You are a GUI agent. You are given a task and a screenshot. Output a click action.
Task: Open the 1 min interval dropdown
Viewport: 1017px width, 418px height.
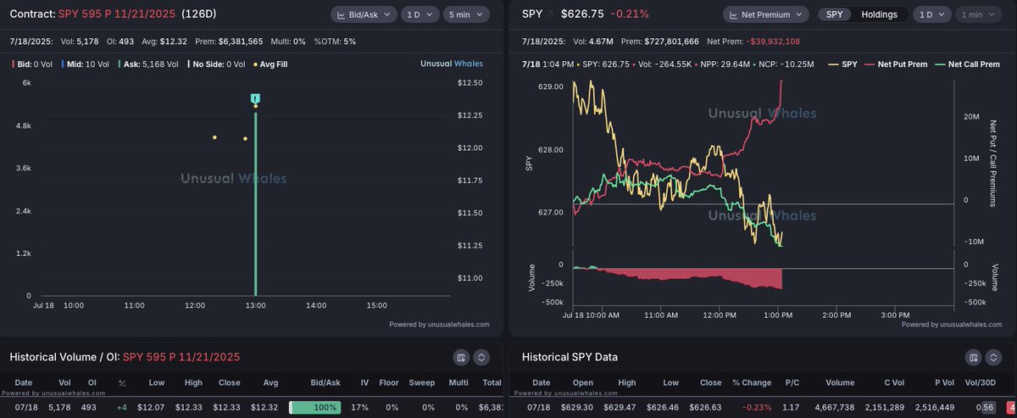978,14
